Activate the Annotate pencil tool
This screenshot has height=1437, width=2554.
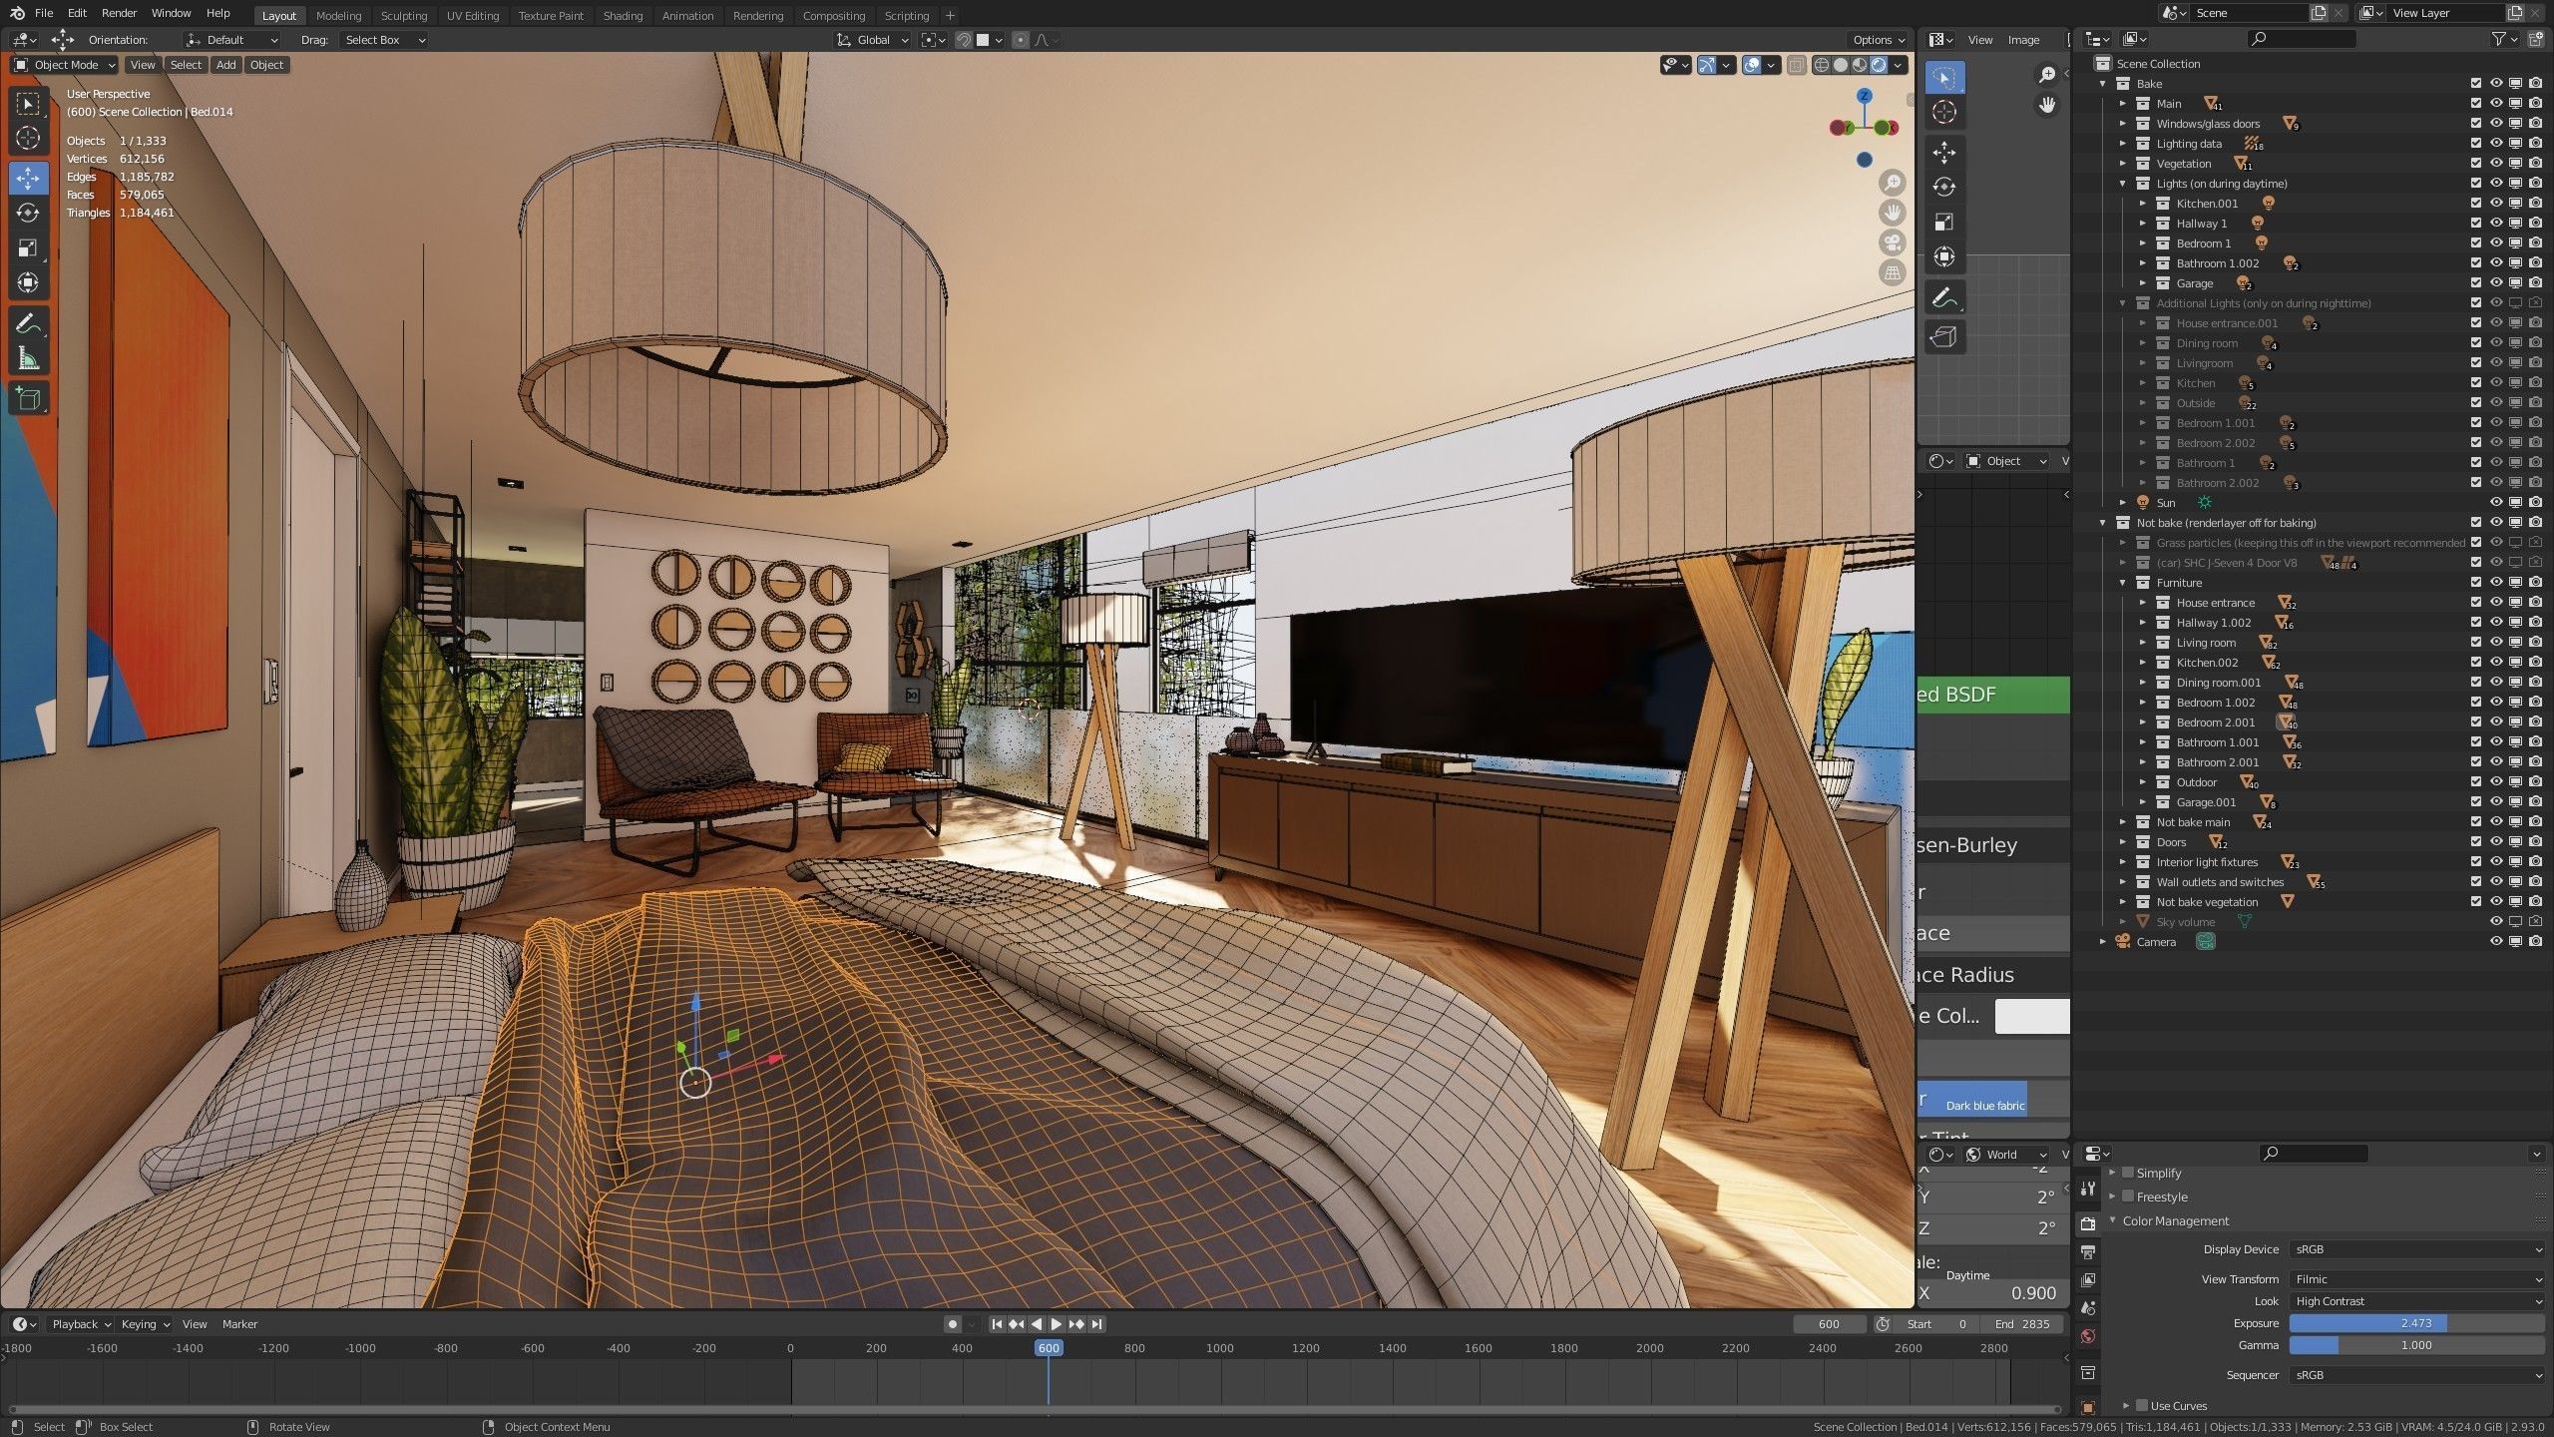point(28,324)
